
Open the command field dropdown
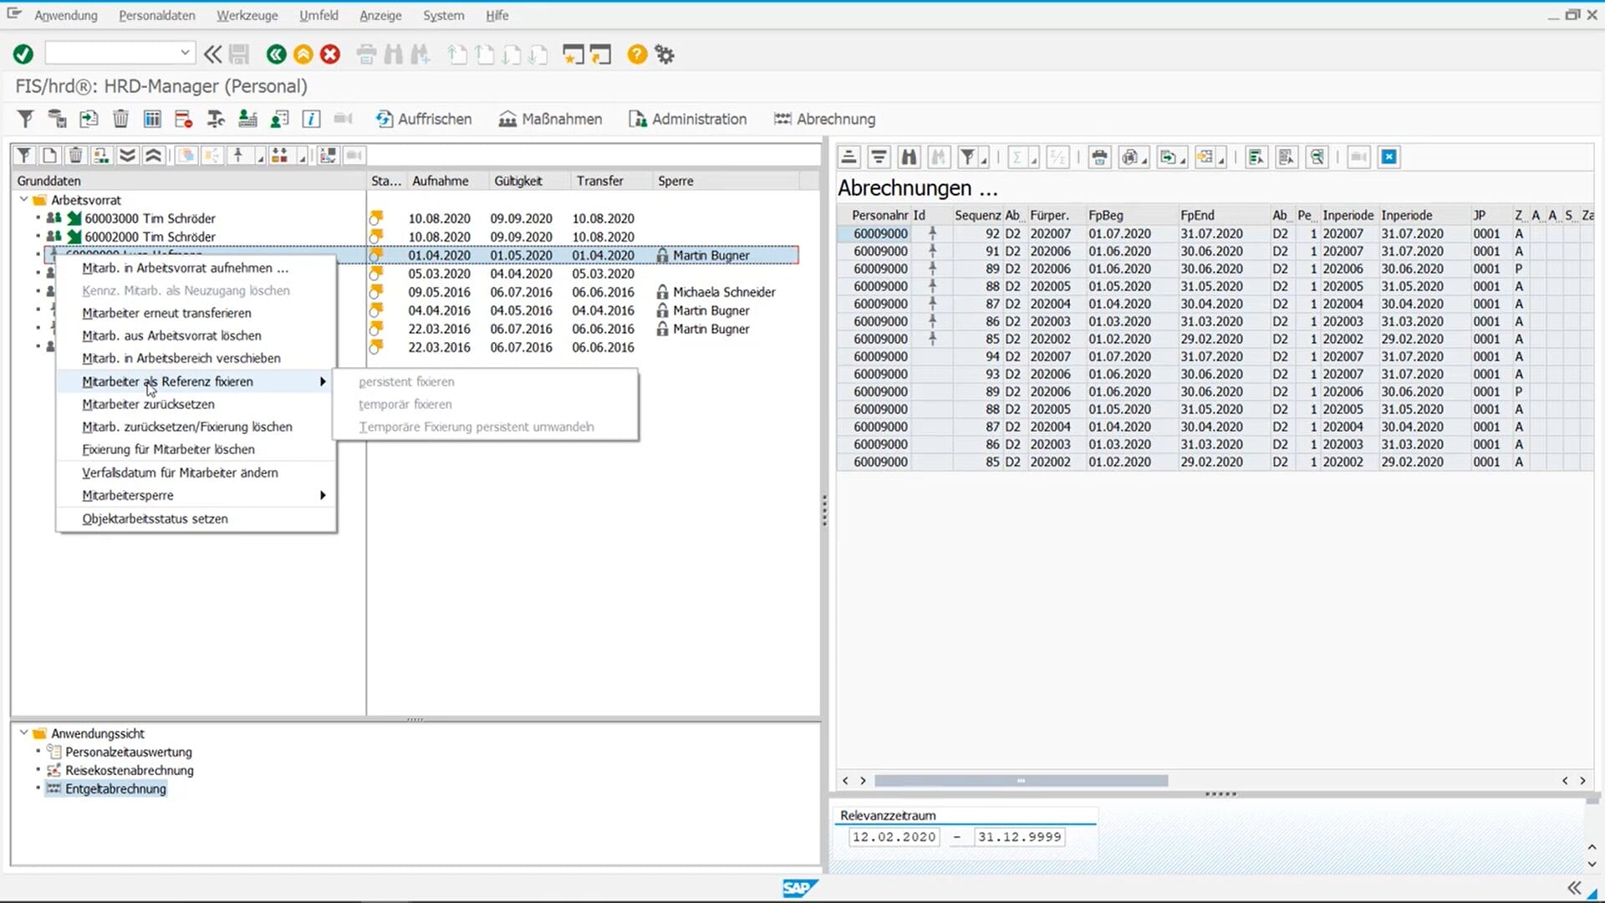tap(185, 53)
